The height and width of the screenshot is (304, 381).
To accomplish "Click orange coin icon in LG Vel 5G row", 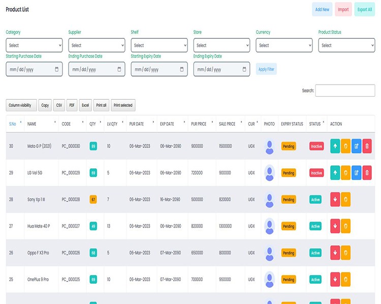I will pos(345,173).
